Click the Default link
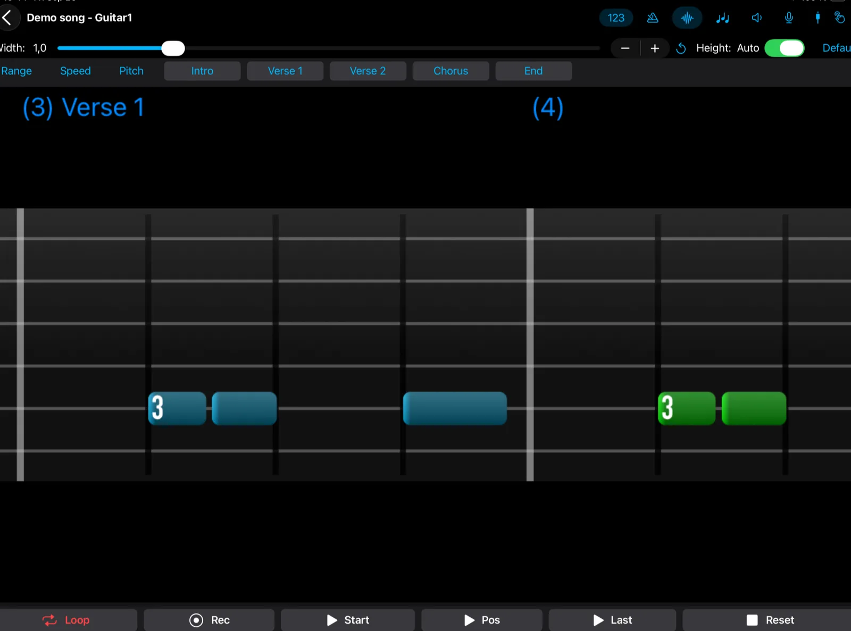851x631 pixels. coord(837,48)
